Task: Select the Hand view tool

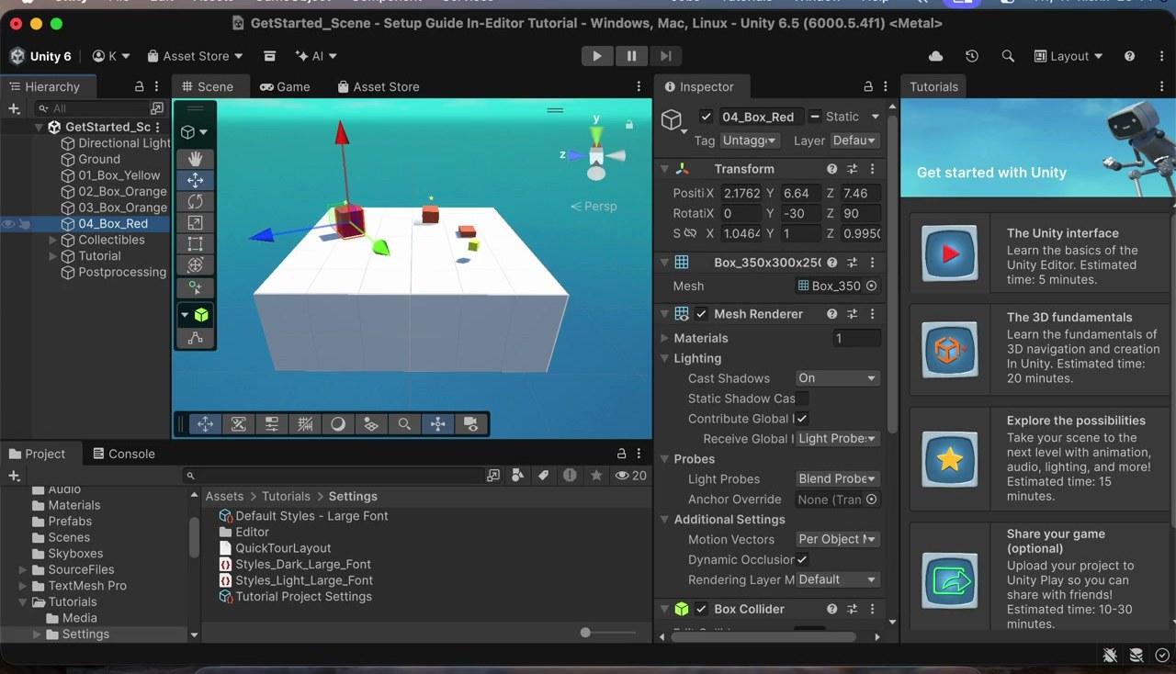Action: [195, 159]
